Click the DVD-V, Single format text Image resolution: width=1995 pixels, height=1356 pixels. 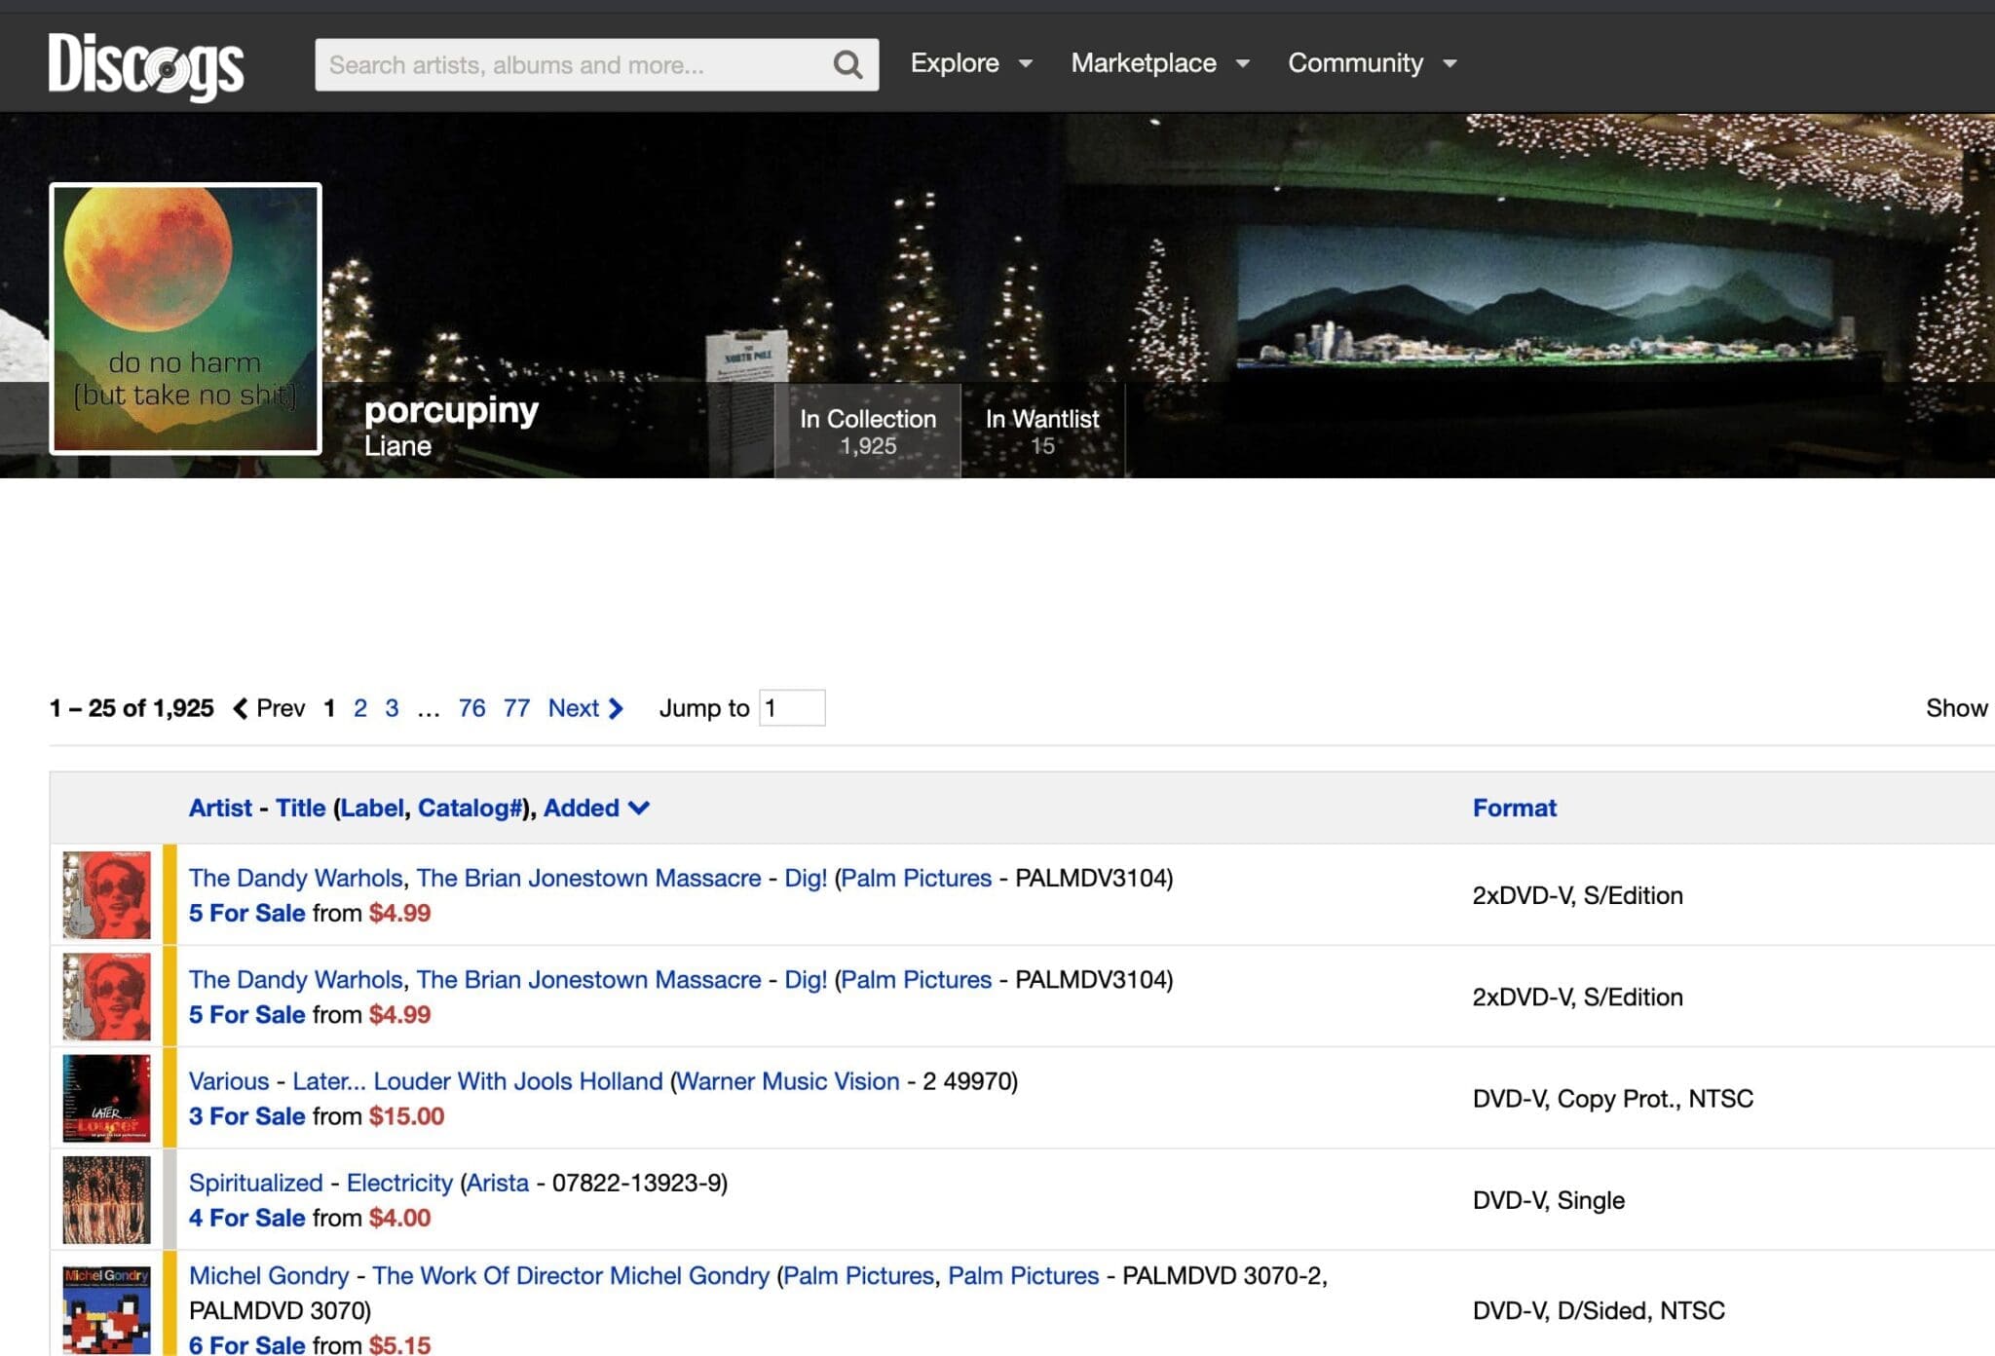(x=1549, y=1200)
